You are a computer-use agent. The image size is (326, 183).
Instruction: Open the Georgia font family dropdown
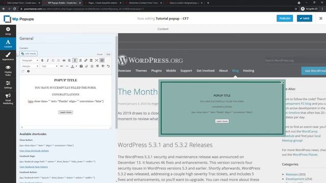point(30,66)
